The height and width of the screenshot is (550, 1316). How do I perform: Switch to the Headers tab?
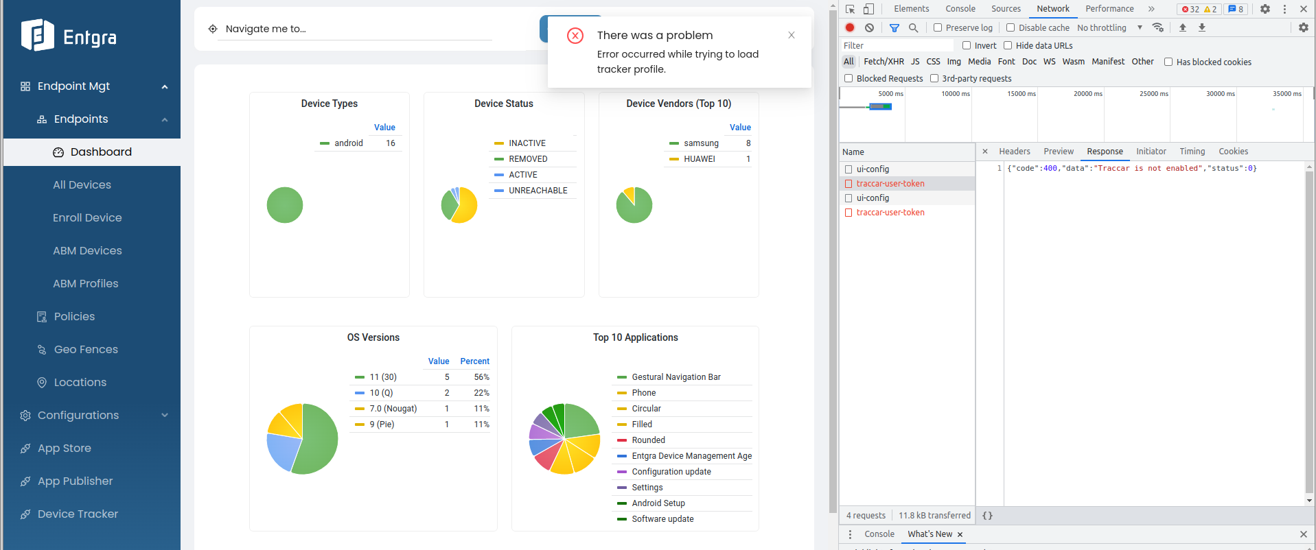1014,152
